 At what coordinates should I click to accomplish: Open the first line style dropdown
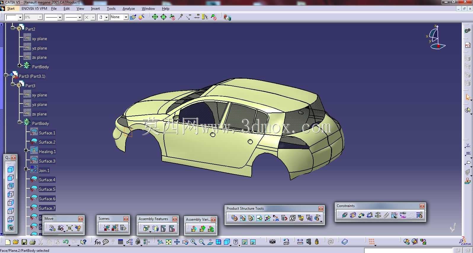point(60,17)
